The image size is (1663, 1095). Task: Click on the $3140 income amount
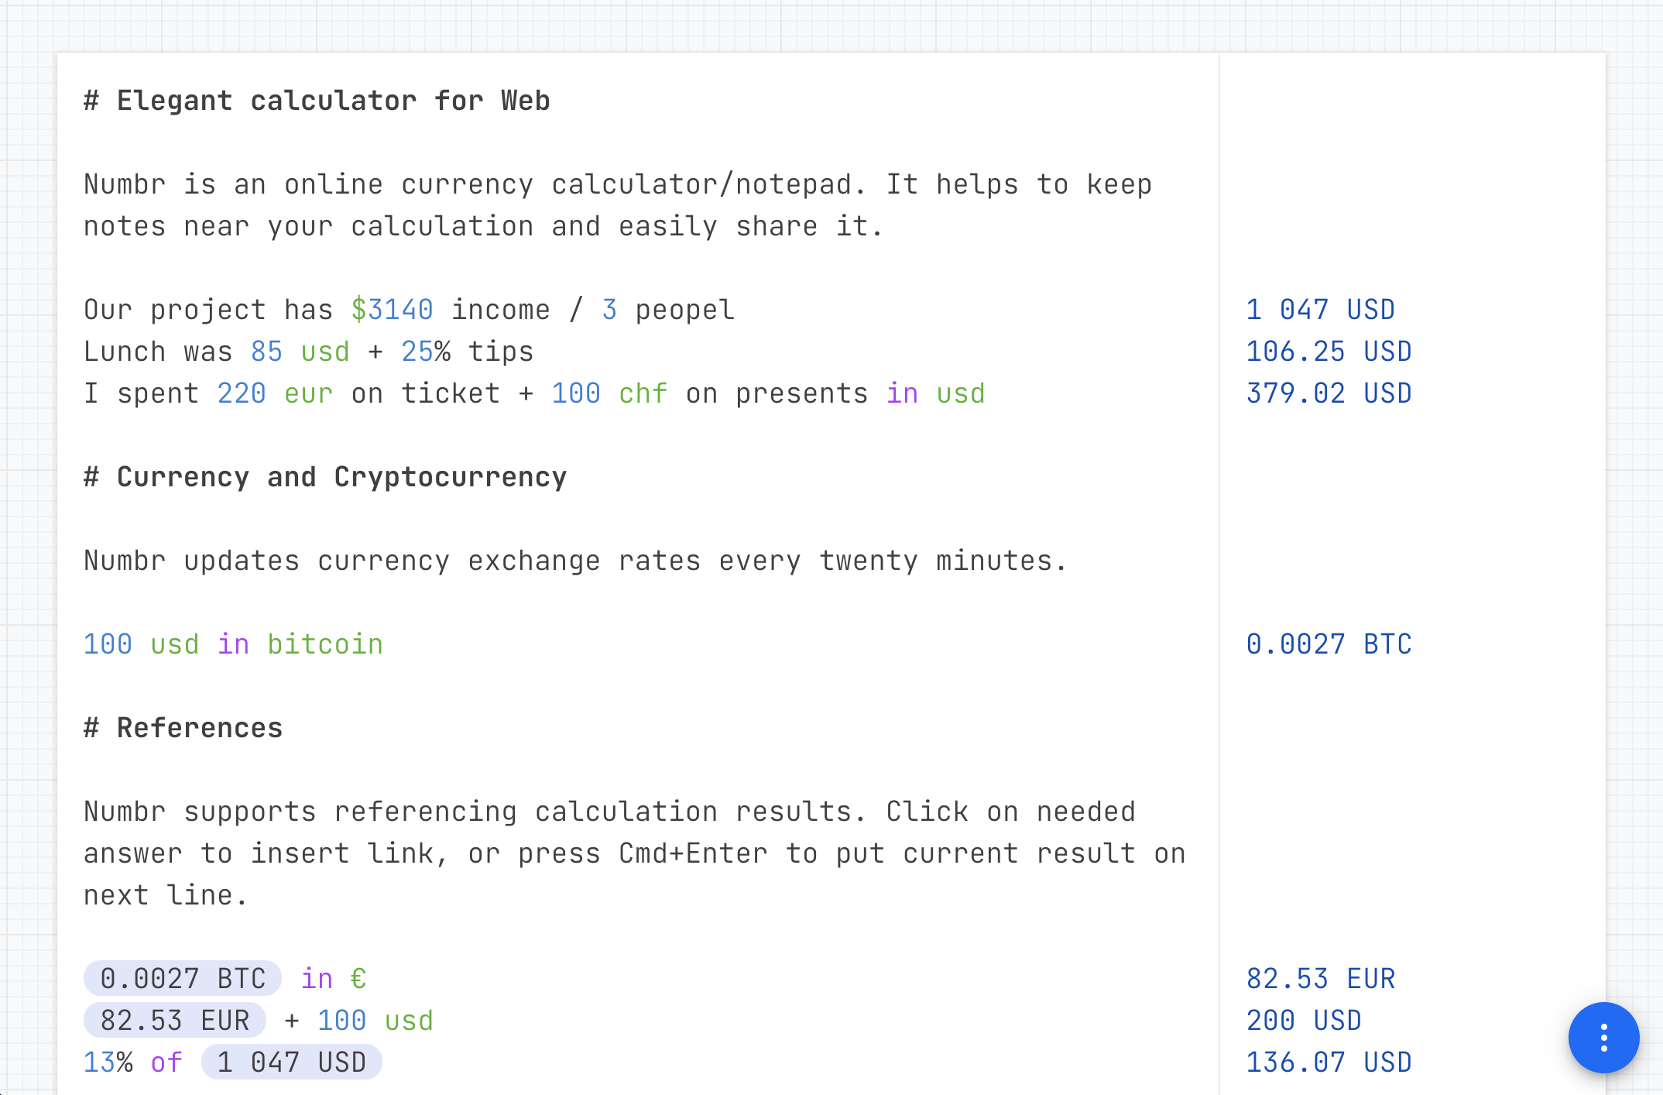(392, 310)
